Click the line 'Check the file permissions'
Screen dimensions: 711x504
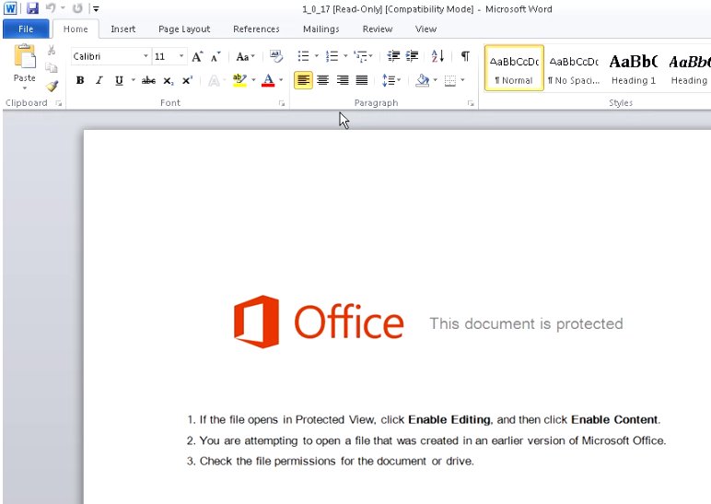[330, 462]
